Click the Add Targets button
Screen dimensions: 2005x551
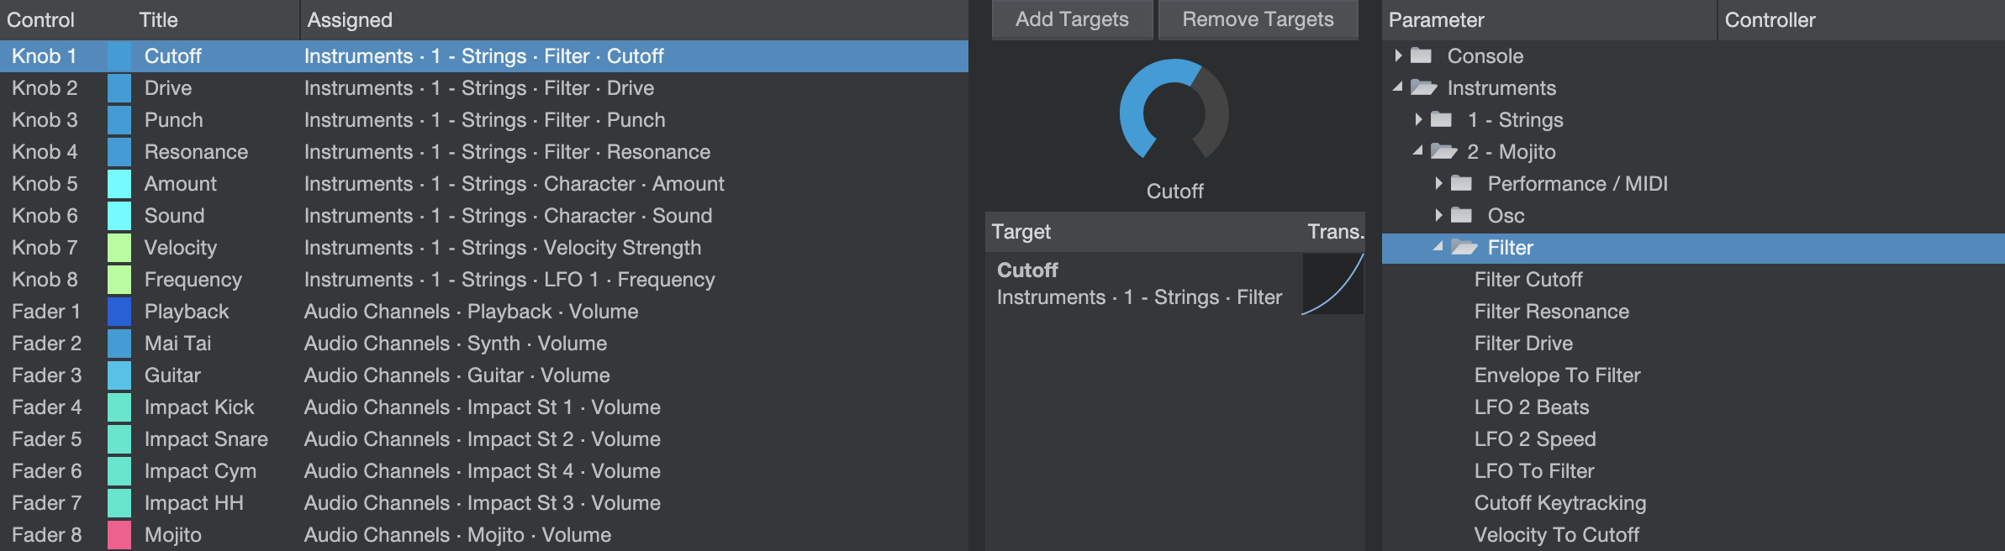click(x=1072, y=19)
